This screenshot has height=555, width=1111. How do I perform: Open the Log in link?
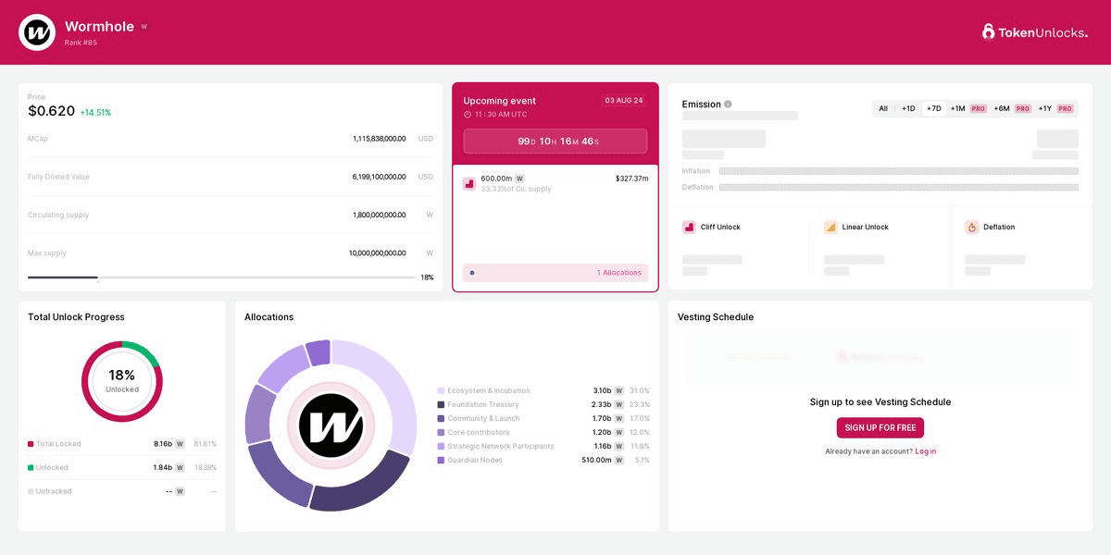click(x=926, y=451)
